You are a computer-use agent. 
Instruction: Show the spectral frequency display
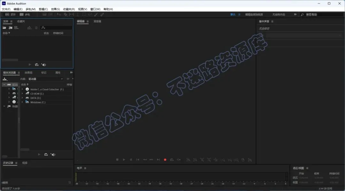[x=44, y=14]
